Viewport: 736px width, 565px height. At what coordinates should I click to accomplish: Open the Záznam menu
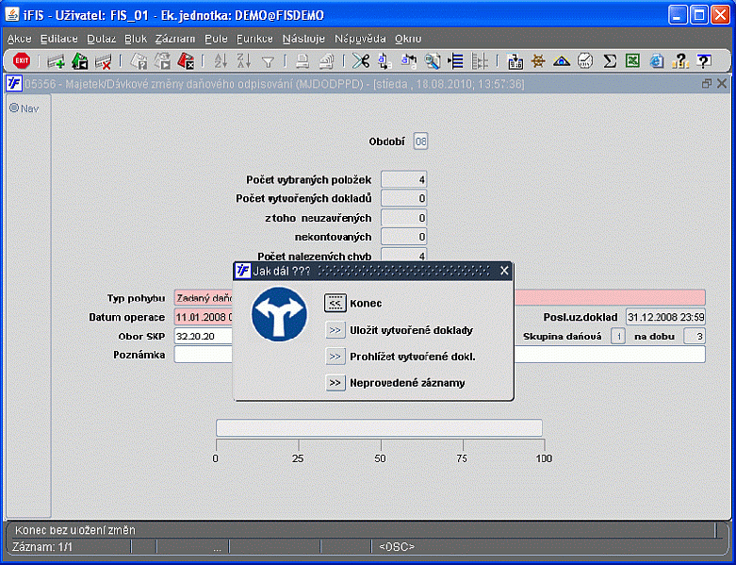tap(176, 39)
